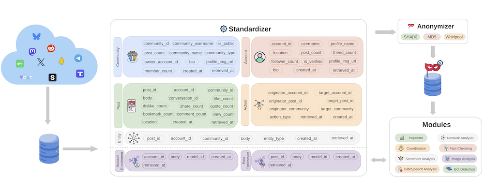Click the is_public field

click(x=226, y=44)
